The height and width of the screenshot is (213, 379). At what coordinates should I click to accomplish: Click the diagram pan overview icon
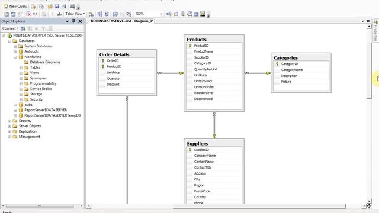coord(369,206)
